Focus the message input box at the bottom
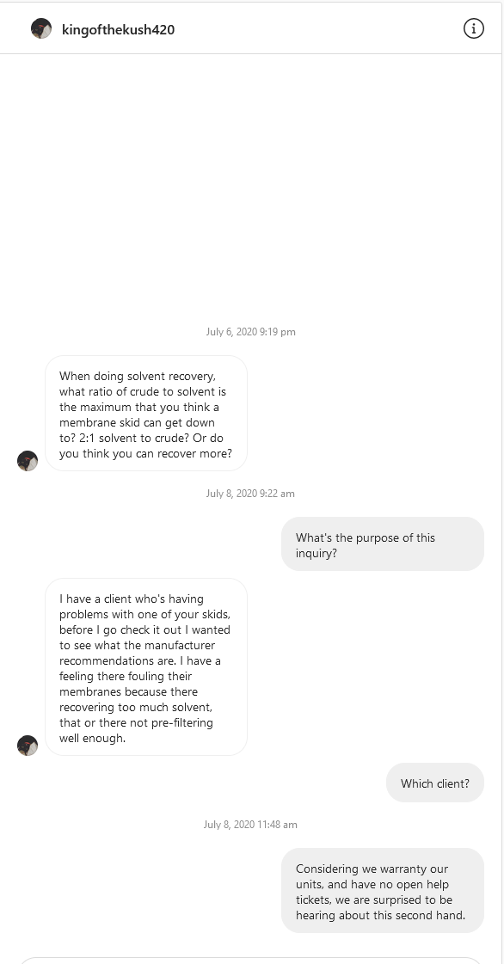 (251, 961)
